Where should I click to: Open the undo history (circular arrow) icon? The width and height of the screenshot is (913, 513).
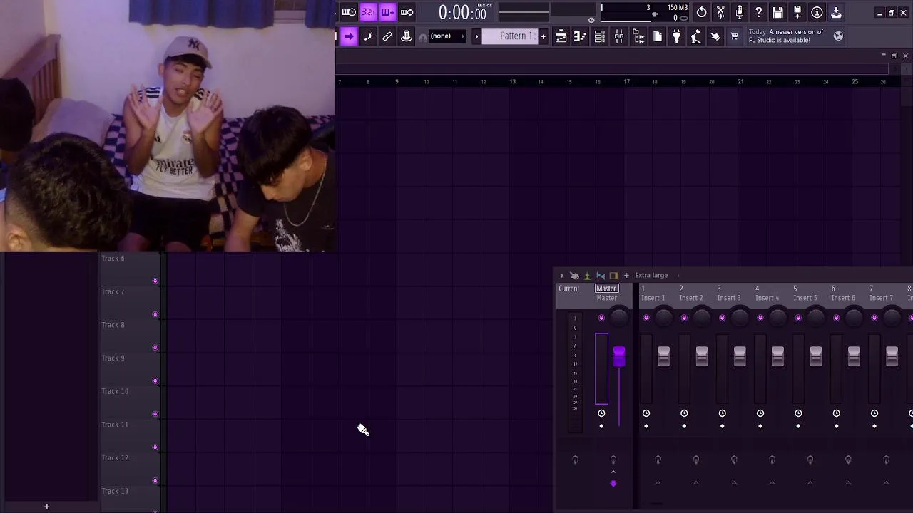pos(702,12)
